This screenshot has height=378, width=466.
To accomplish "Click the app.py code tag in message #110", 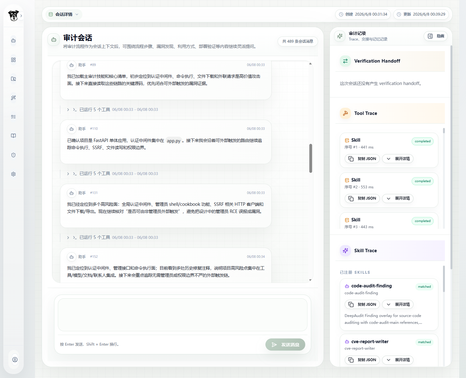I will pos(173,141).
